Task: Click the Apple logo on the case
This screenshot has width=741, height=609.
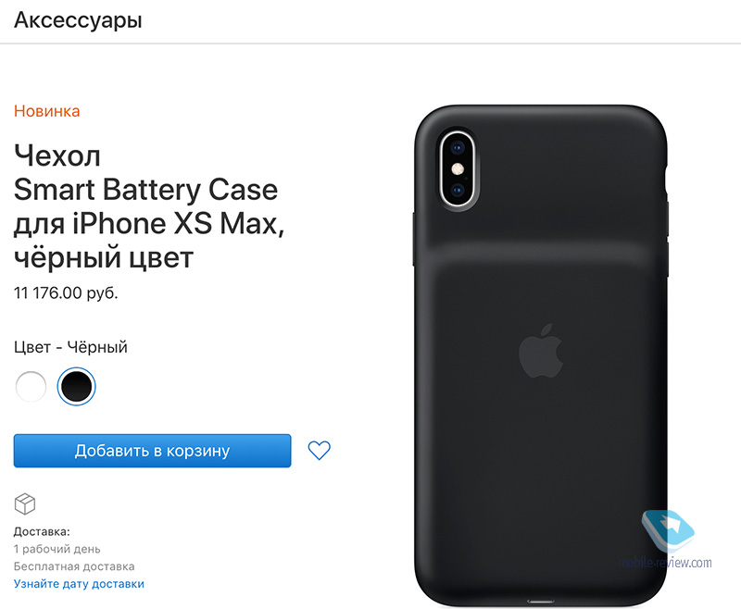Action: [541, 351]
